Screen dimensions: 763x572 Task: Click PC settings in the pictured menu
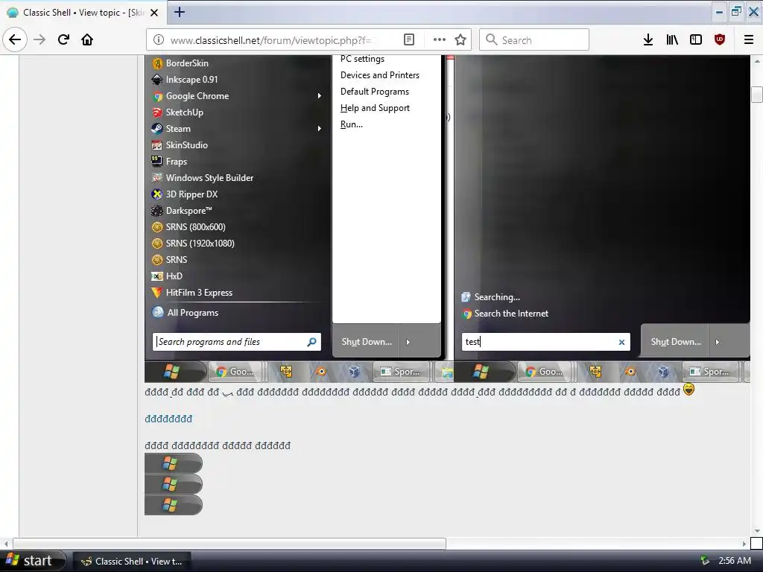coord(363,59)
